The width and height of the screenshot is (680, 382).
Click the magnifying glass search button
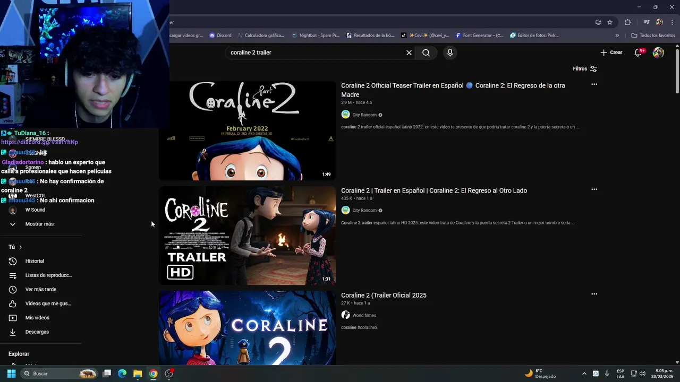(x=426, y=53)
